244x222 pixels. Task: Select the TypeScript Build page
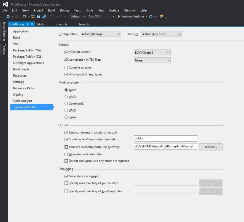pos(32,107)
